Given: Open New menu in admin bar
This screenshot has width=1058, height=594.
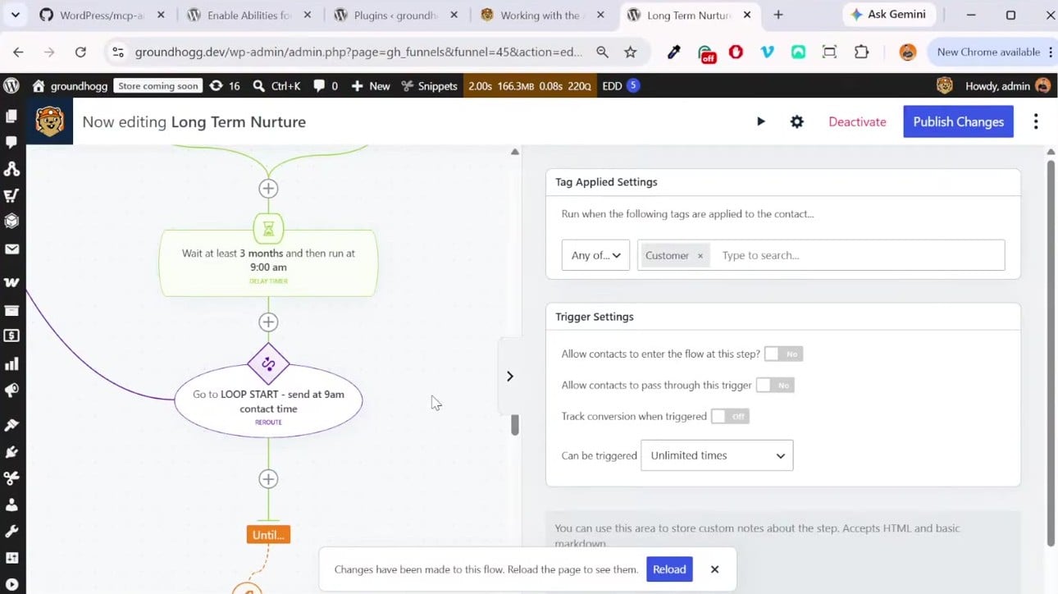Looking at the screenshot, I should [371, 85].
